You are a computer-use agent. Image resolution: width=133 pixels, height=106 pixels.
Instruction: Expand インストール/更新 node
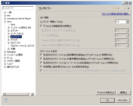5,55
